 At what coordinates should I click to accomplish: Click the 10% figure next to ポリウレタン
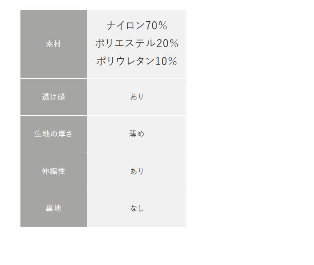(x=166, y=61)
